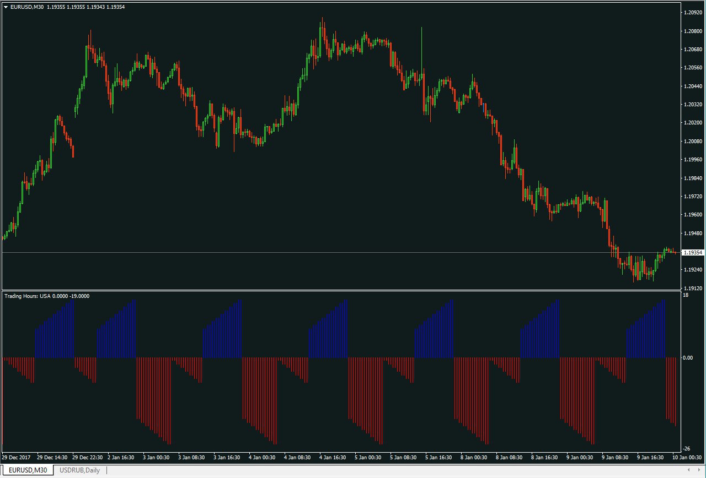Click the 1.19480 price scale value
The height and width of the screenshot is (478, 706).
pyautogui.click(x=693, y=233)
